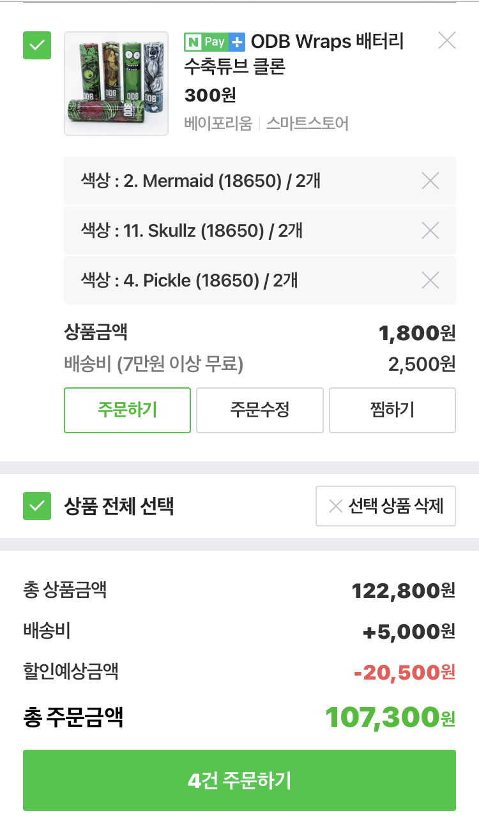This screenshot has width=479, height=834.
Task: Click the 스마트스토어 link
Action: [x=307, y=123]
